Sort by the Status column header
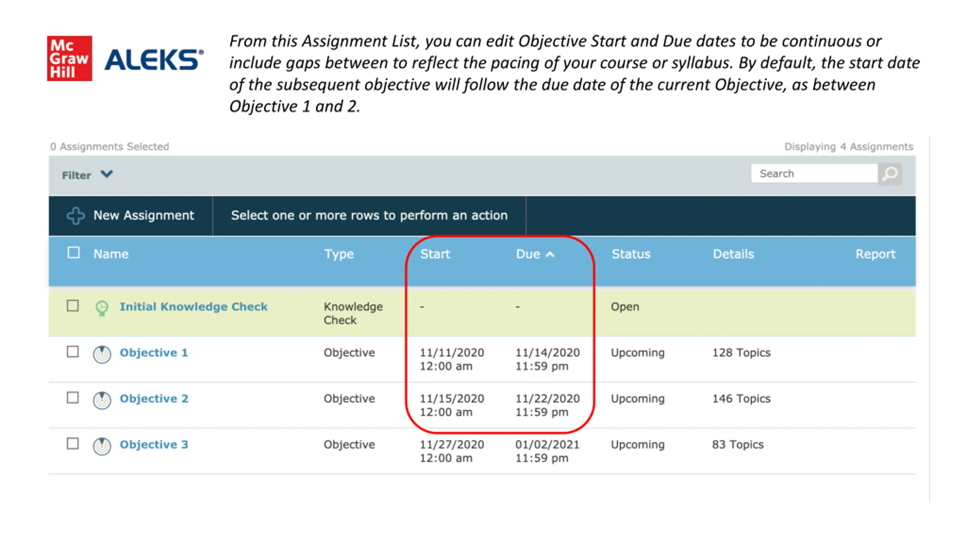Image resolution: width=966 pixels, height=543 pixels. [631, 254]
